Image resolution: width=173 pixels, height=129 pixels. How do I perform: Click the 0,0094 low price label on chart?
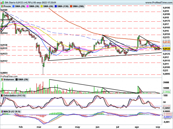4,73
